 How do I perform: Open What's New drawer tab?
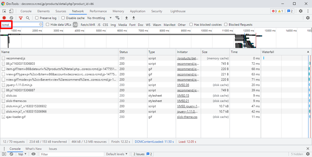[33, 149]
